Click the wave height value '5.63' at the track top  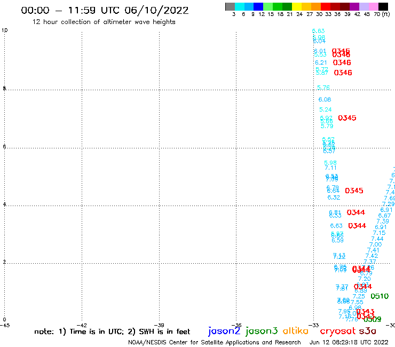pos(319,31)
